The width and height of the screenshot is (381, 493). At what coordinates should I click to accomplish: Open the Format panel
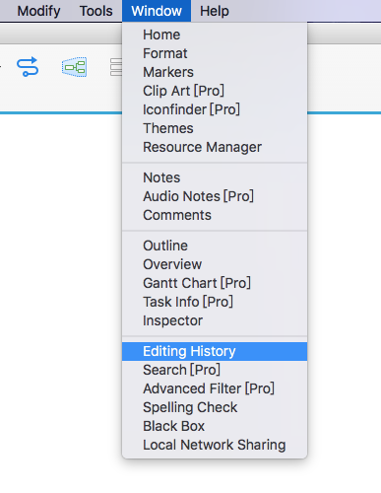click(x=215, y=53)
